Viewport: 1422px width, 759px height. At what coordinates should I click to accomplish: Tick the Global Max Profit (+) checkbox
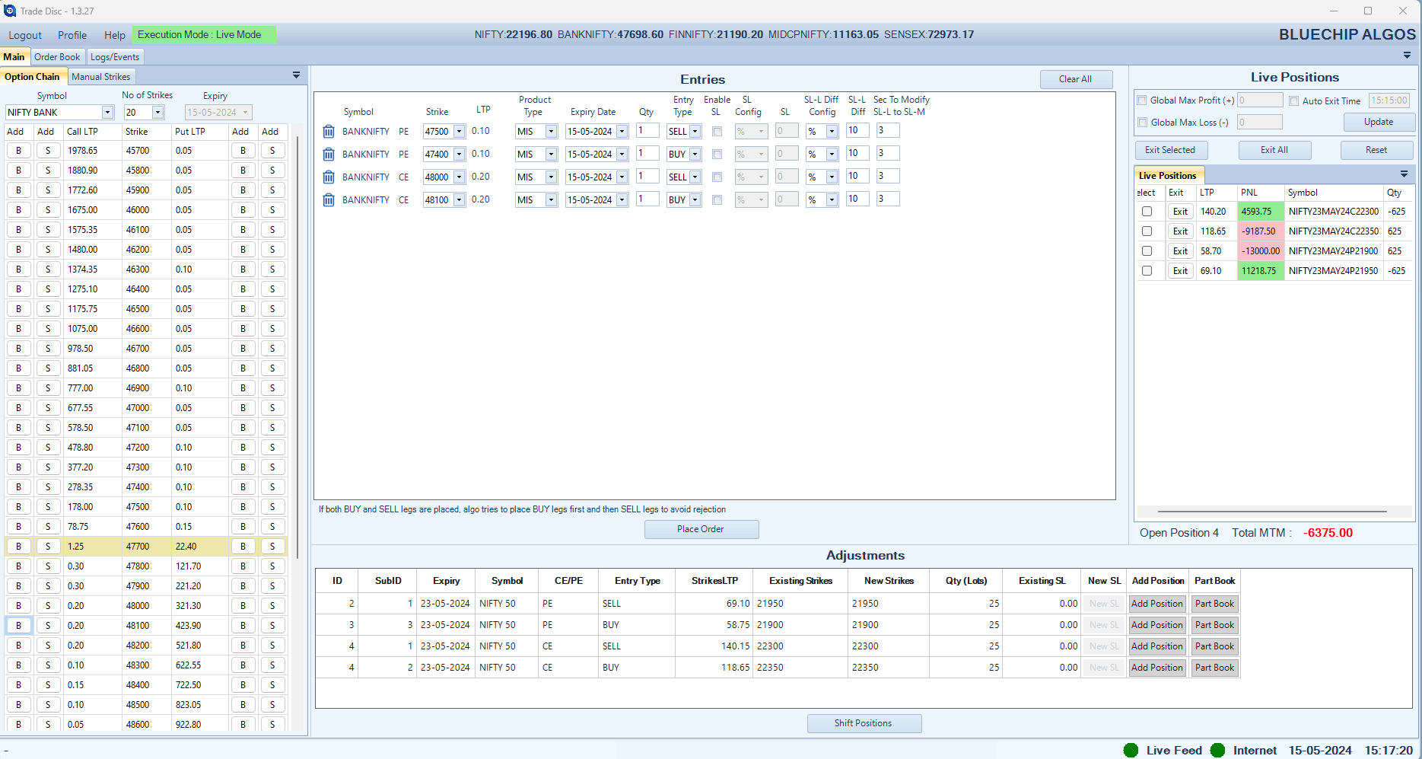[1142, 100]
